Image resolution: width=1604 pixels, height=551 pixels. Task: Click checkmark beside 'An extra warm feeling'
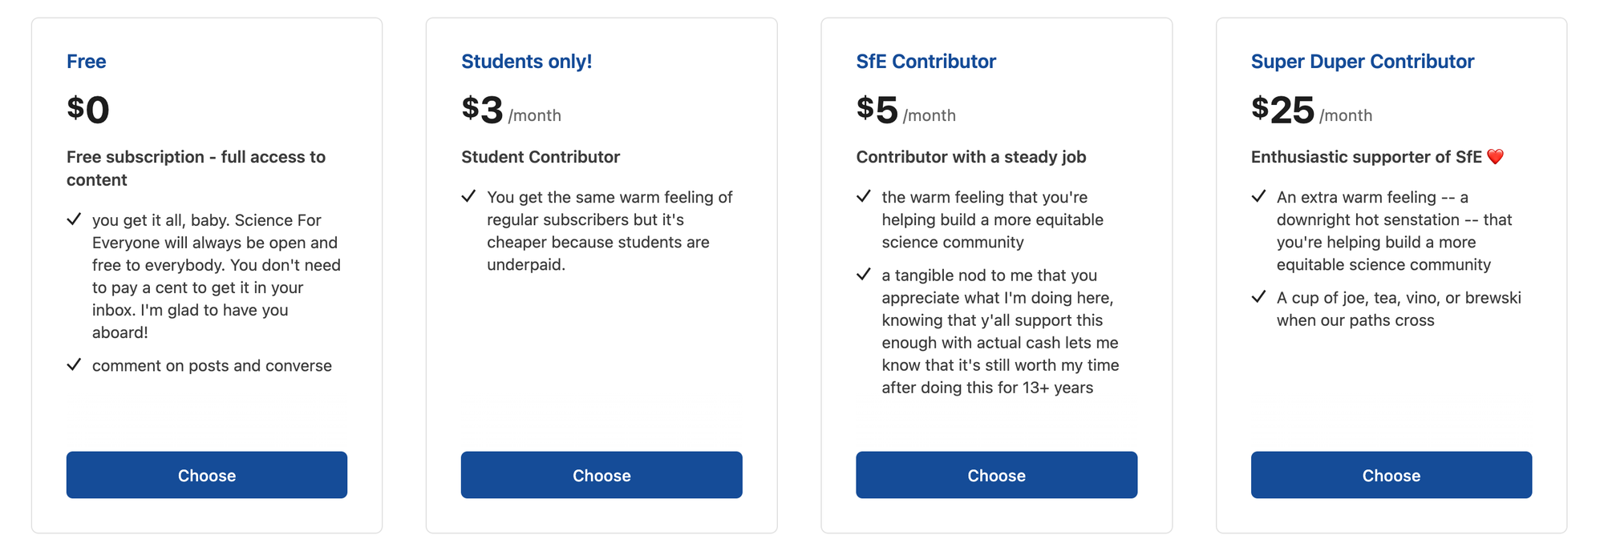(x=1258, y=196)
